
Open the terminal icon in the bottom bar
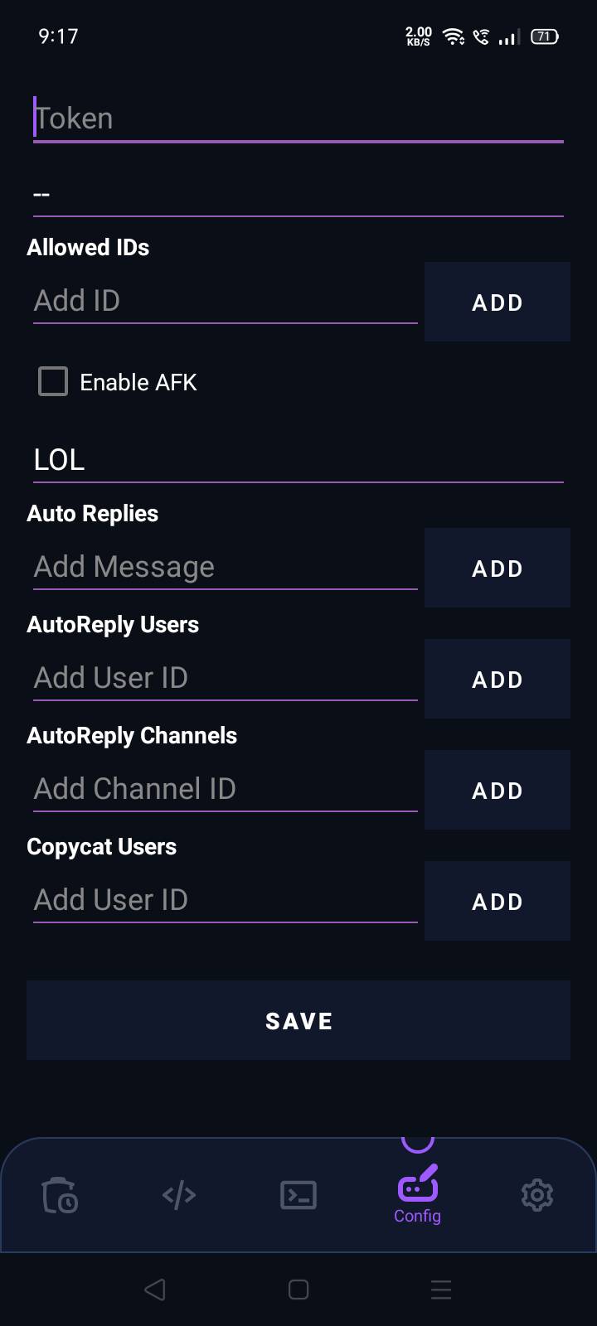(x=298, y=1195)
